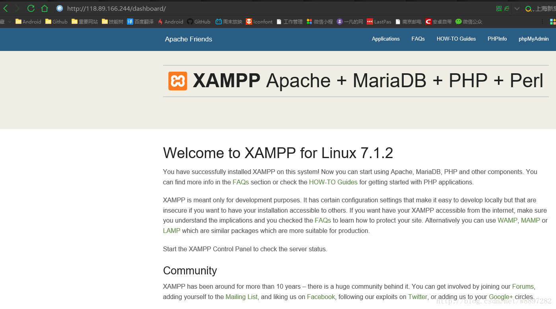Open the Forums community link
Screen dimensions: 556x309
tap(523, 286)
